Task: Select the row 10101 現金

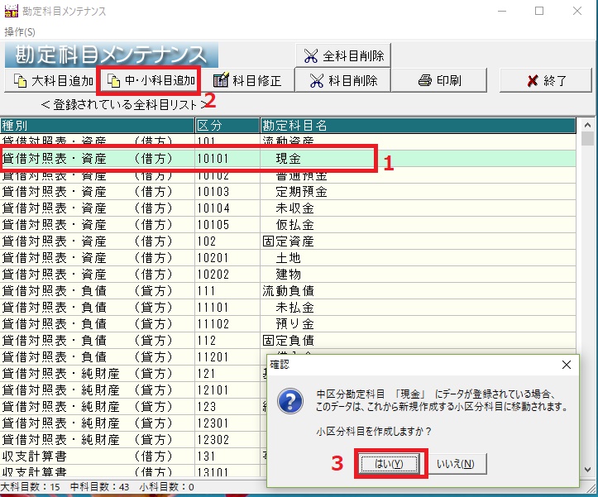Action: click(288, 158)
